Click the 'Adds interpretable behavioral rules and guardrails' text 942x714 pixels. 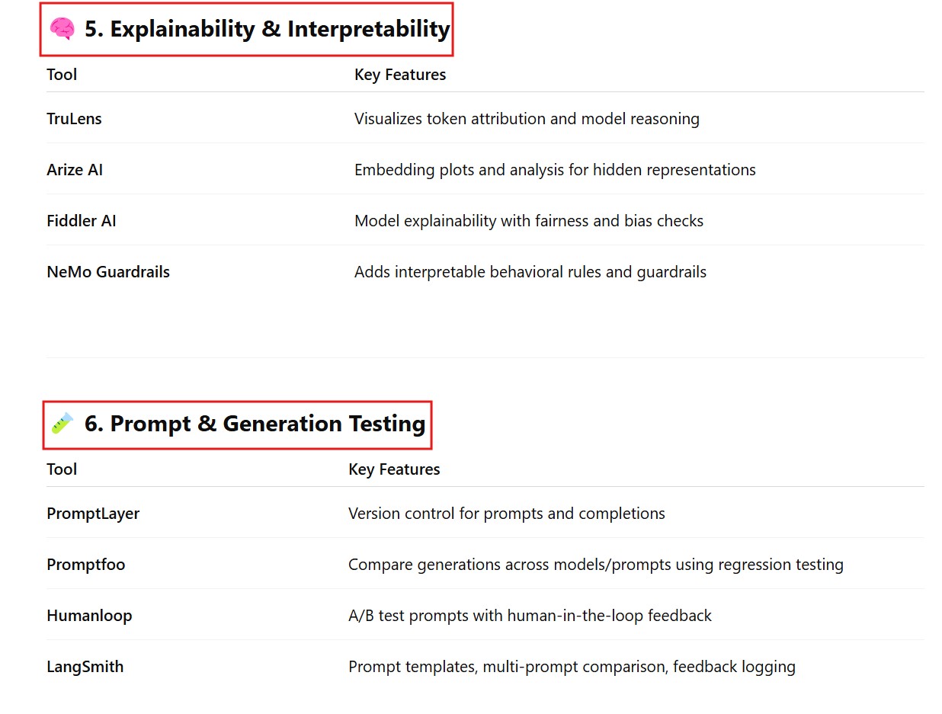[530, 272]
